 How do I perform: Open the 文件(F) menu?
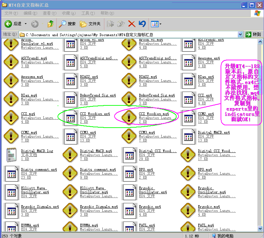(x=11, y=13)
